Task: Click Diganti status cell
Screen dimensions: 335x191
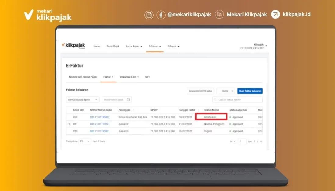Action: (x=208, y=131)
